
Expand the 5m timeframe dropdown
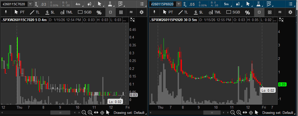(227, 4)
